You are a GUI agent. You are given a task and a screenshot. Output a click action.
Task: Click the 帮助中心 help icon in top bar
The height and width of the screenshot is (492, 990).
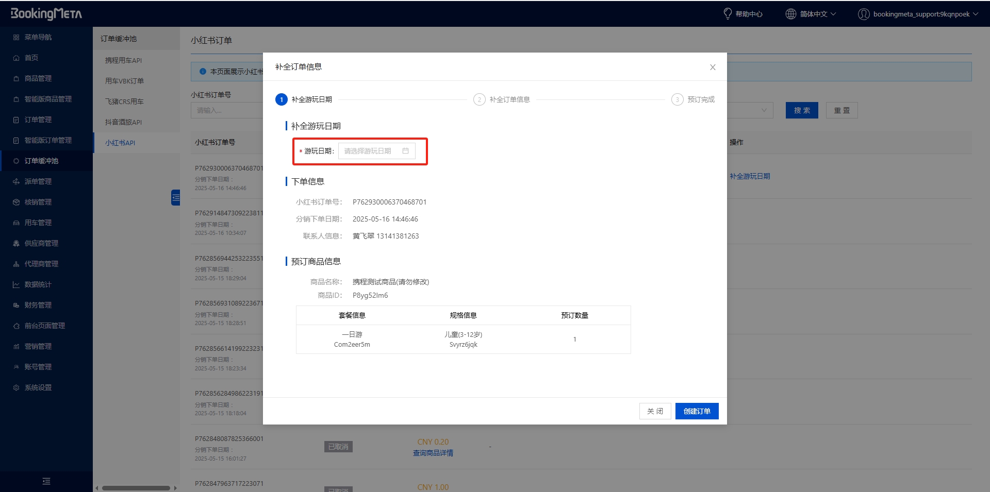(x=728, y=14)
